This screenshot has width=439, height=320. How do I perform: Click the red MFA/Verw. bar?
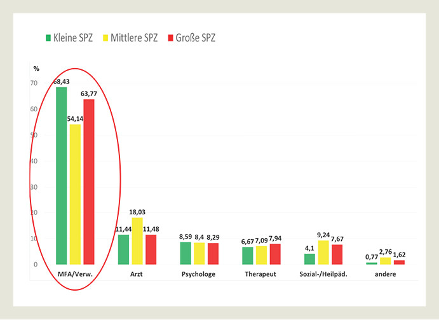[x=88, y=181]
